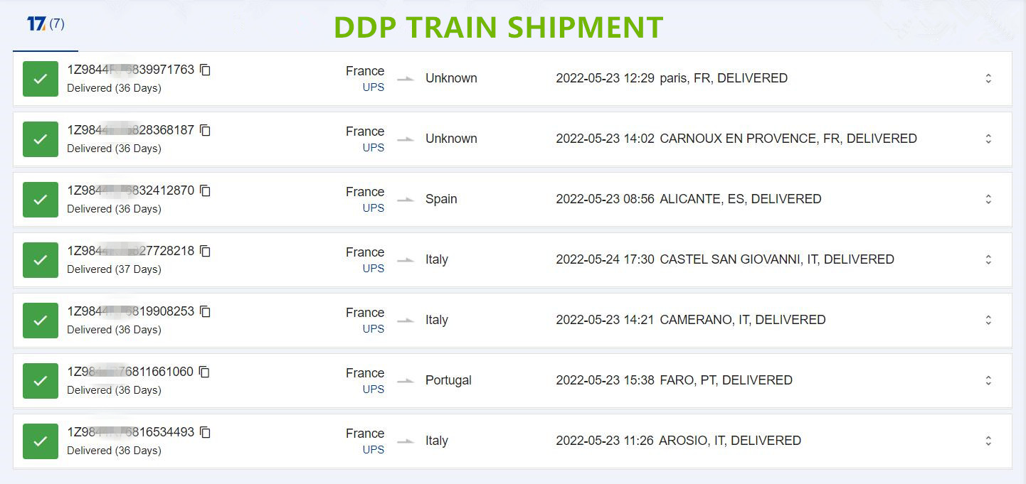Toggle green checkmark for the Faro delivery
The height and width of the screenshot is (484, 1026).
[41, 381]
